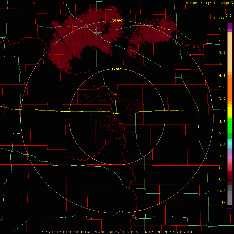This screenshot has width=234, height=234.
Task: Click the -0.5 value on the color scale
Action: [221, 179]
